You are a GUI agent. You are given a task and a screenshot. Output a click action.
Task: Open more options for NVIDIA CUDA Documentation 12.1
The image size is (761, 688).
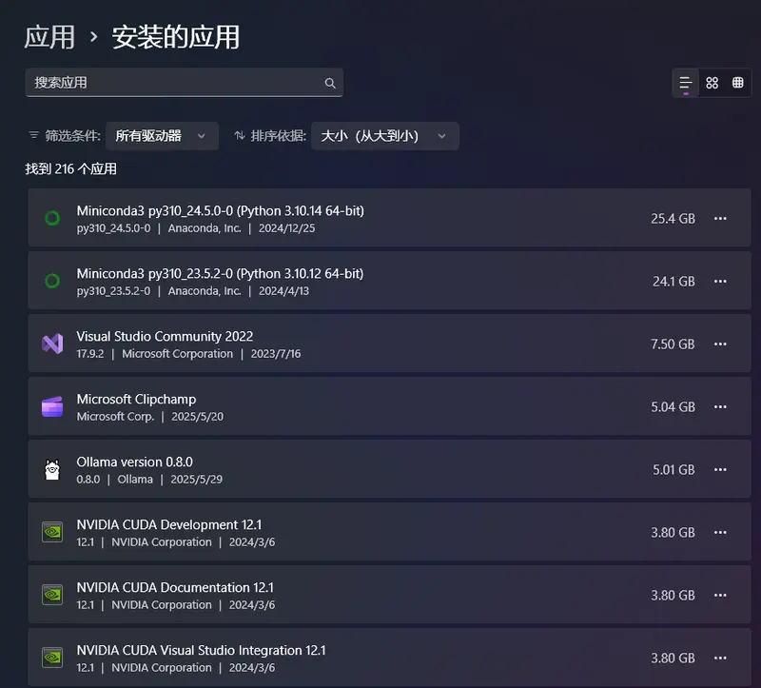(720, 596)
